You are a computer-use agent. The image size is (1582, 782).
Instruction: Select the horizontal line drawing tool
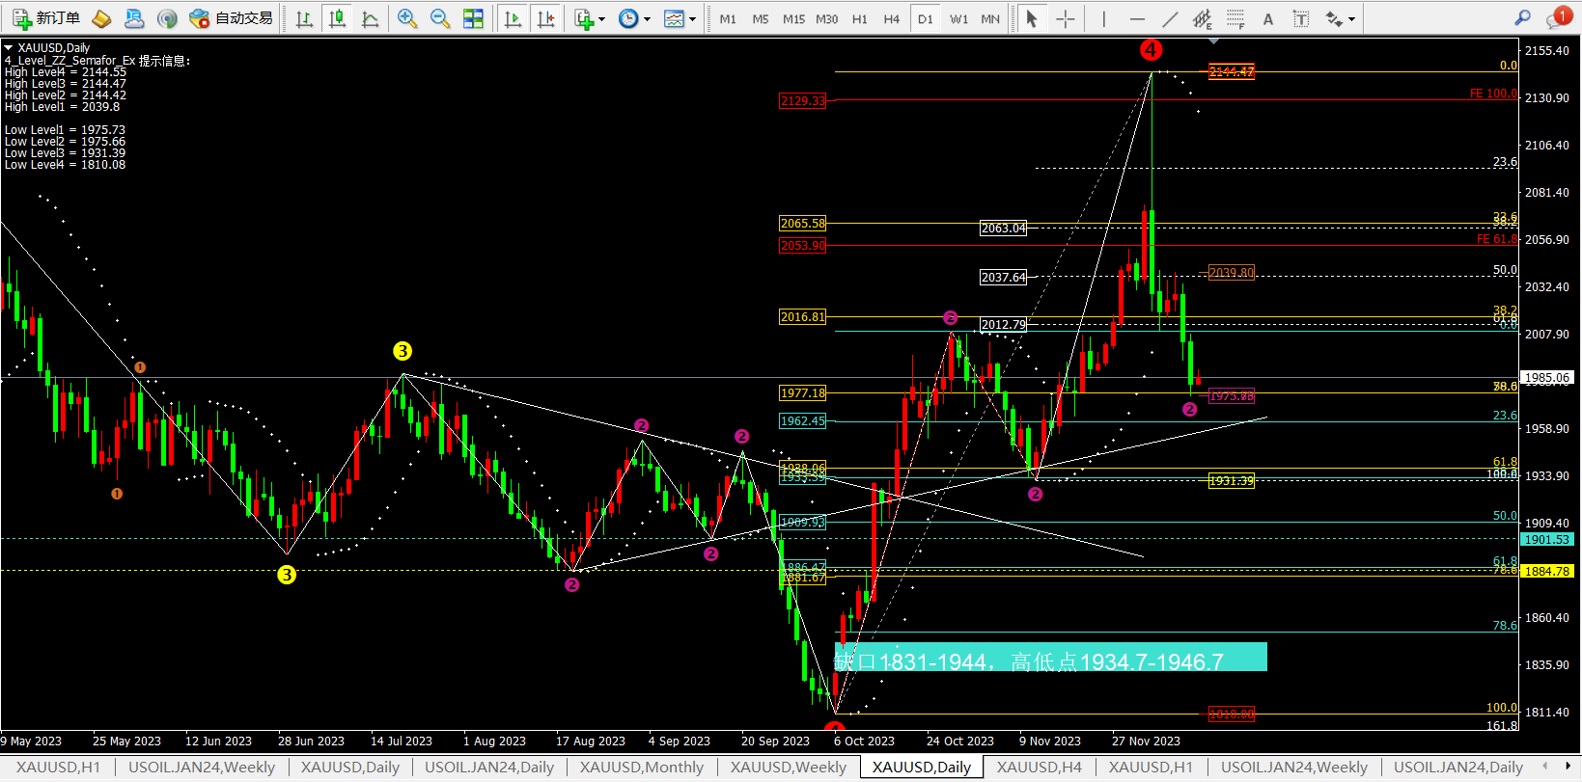pos(1136,18)
